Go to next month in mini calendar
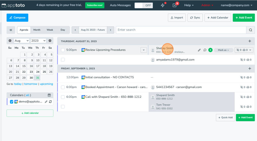The width and height of the screenshot is (257, 141). (x=50, y=41)
